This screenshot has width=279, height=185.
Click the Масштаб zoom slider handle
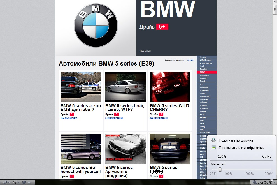click(x=220, y=169)
